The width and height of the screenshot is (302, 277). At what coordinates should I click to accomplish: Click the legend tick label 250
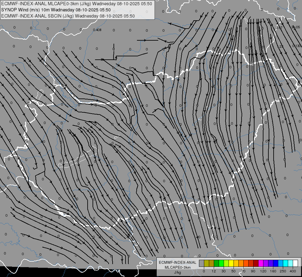(283, 271)
